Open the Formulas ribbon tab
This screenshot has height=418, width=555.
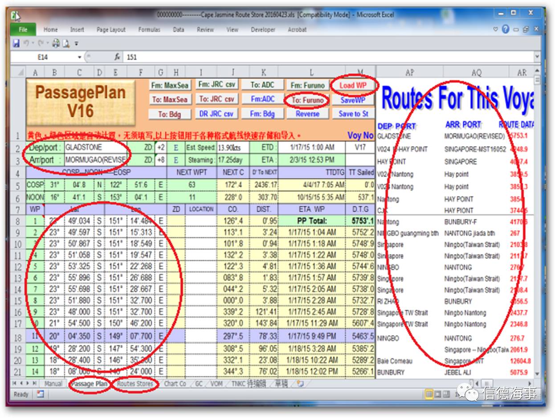149,29
